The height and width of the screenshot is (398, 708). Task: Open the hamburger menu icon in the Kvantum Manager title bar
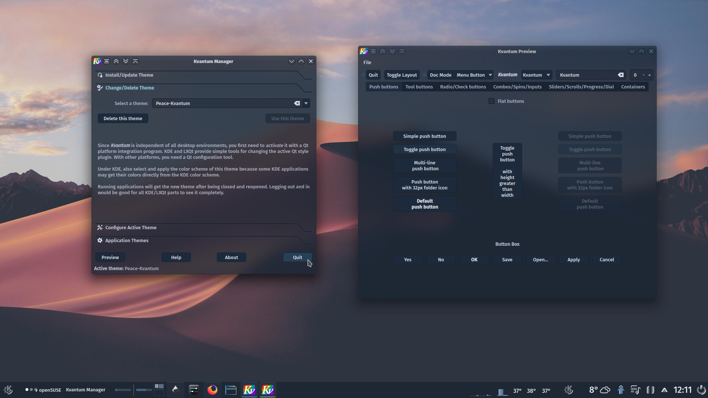click(107, 61)
